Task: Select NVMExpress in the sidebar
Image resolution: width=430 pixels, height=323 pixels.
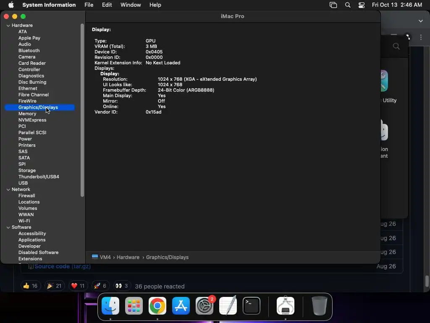Action: [32, 120]
